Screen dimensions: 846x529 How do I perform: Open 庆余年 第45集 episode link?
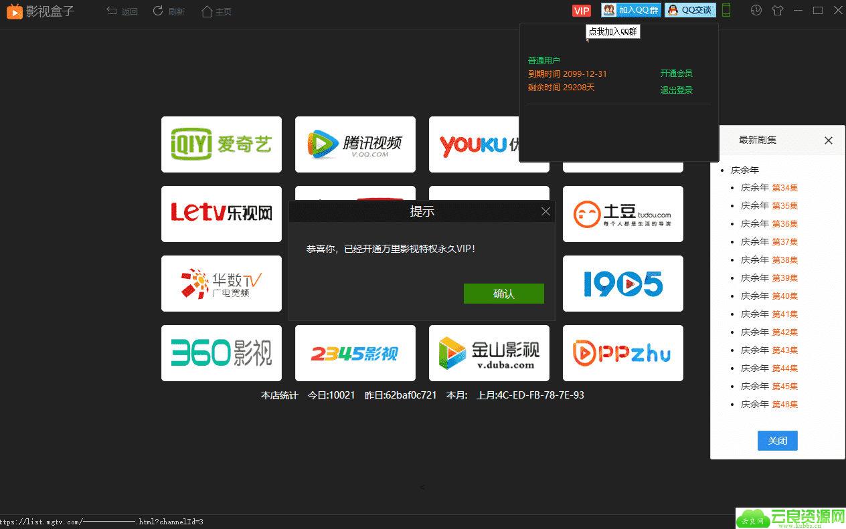point(769,387)
